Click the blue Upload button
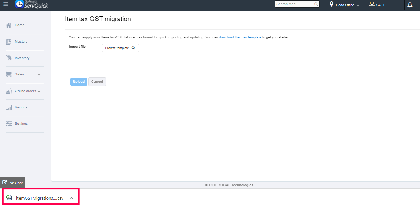This screenshot has height=207, width=420. 79,82
